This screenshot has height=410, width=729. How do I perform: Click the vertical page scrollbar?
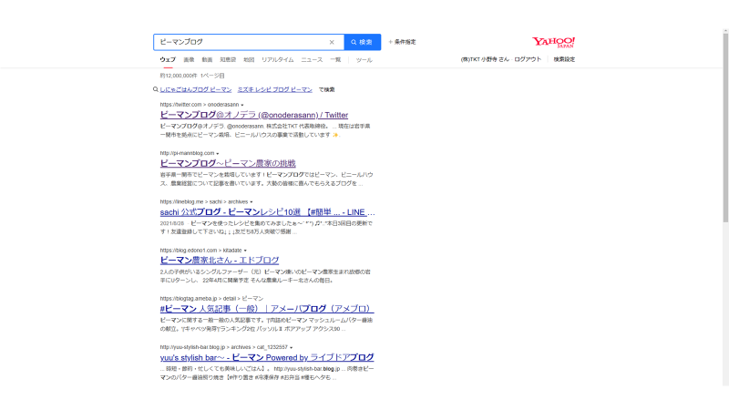coord(725,137)
